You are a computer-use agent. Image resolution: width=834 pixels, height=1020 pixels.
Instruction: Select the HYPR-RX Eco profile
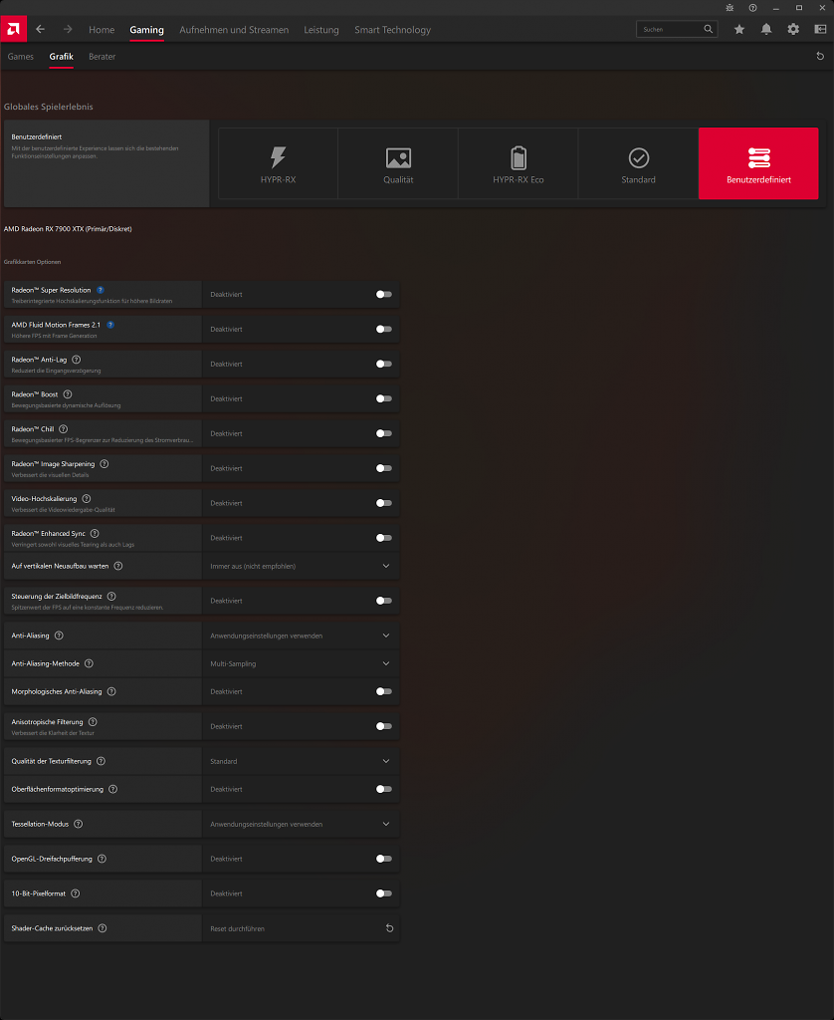[519, 163]
